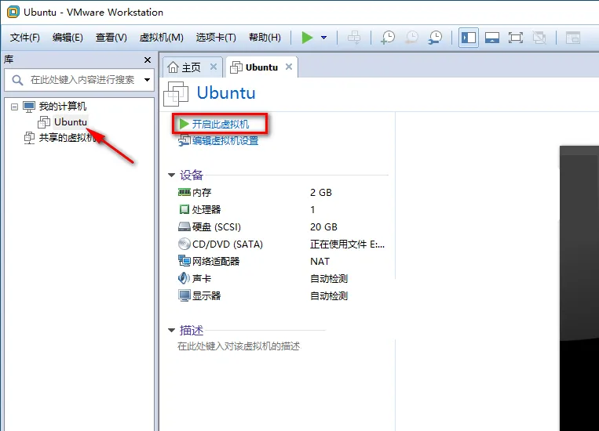Open the 编辑(E) menu

pos(68,38)
